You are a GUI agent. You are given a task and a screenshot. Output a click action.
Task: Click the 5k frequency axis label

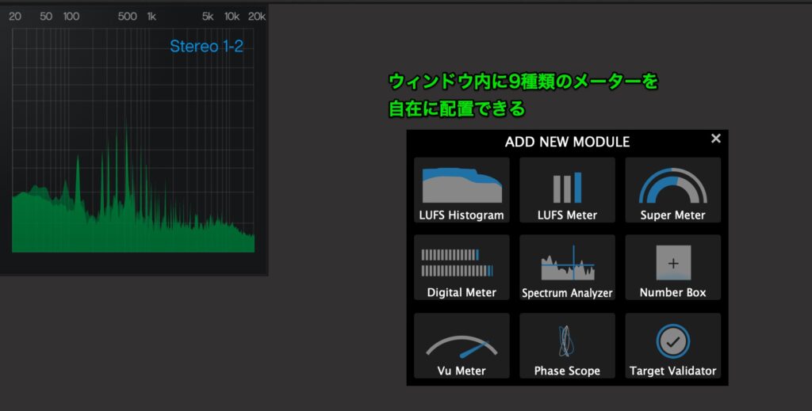point(208,17)
